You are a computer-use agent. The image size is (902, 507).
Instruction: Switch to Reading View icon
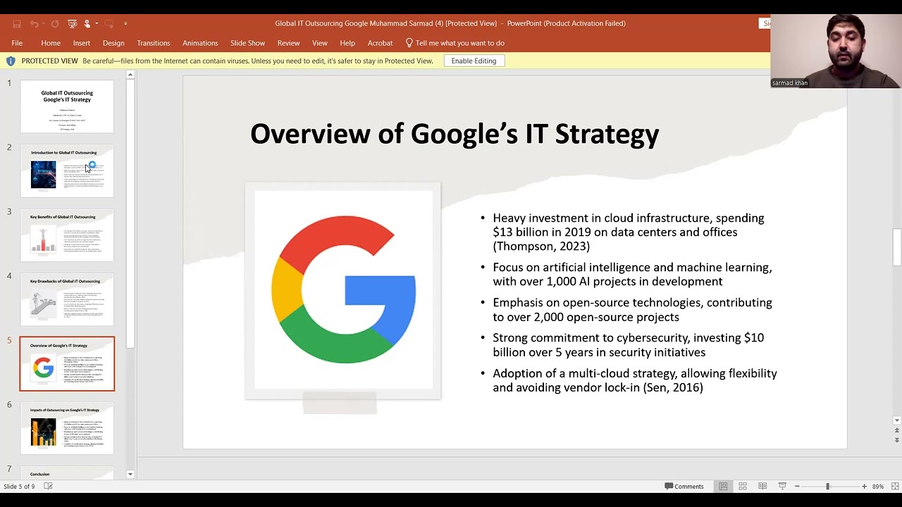(762, 487)
